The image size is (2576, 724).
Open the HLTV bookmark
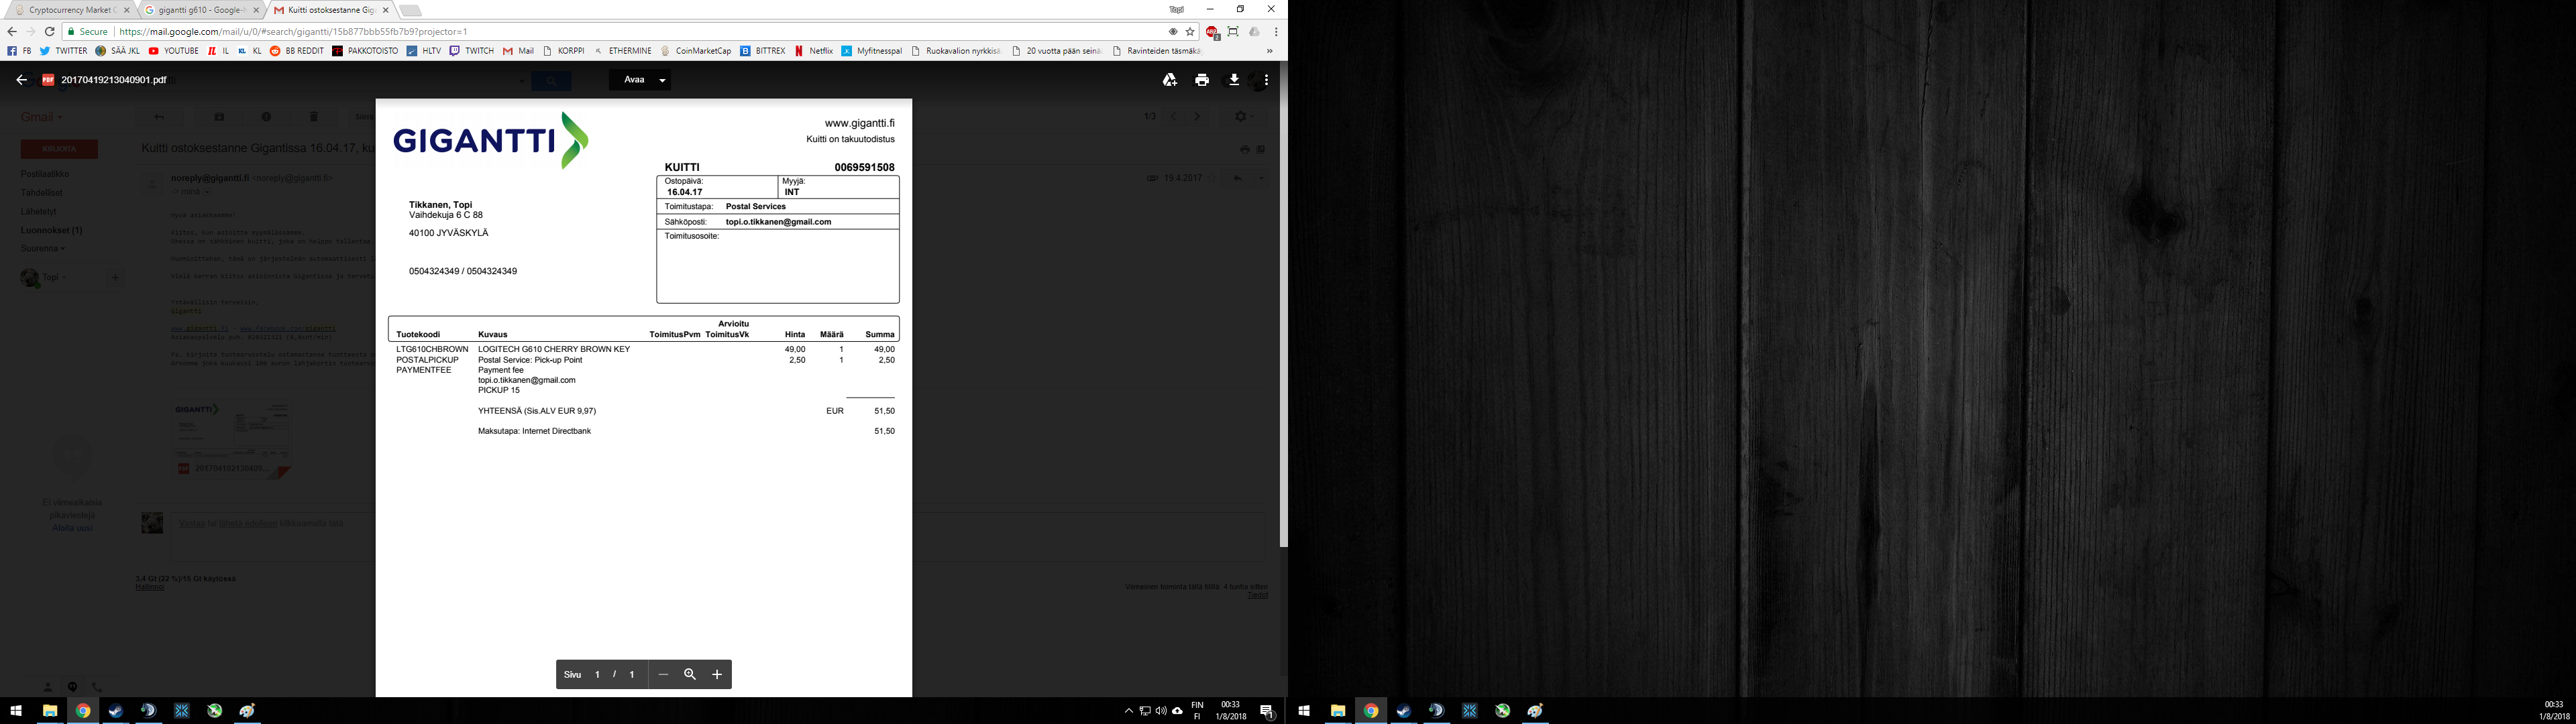424,51
